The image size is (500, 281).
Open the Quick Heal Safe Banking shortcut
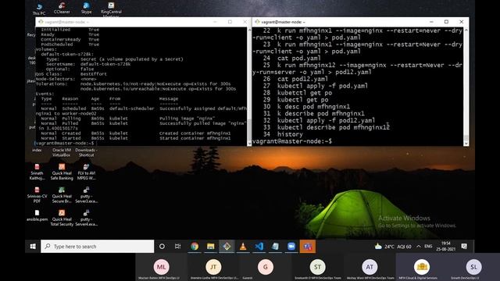point(62,172)
